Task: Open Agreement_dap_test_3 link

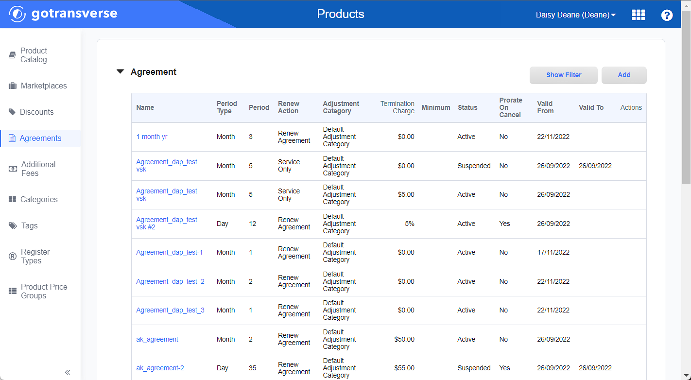Action: tap(170, 311)
